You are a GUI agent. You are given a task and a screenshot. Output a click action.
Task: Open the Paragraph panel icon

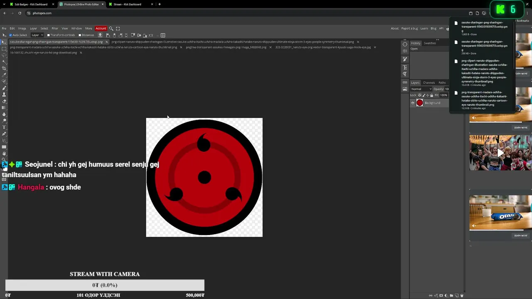click(405, 74)
